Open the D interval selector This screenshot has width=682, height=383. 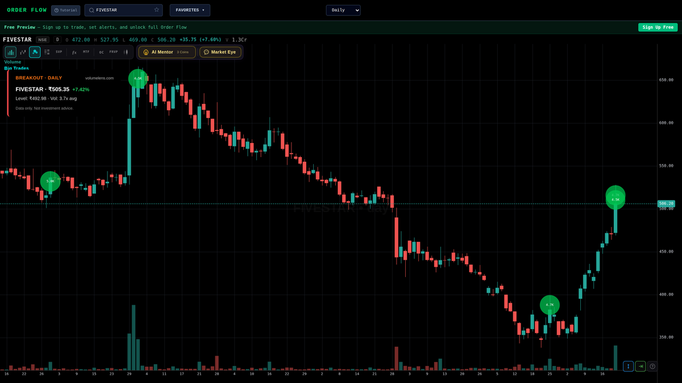tap(56, 40)
